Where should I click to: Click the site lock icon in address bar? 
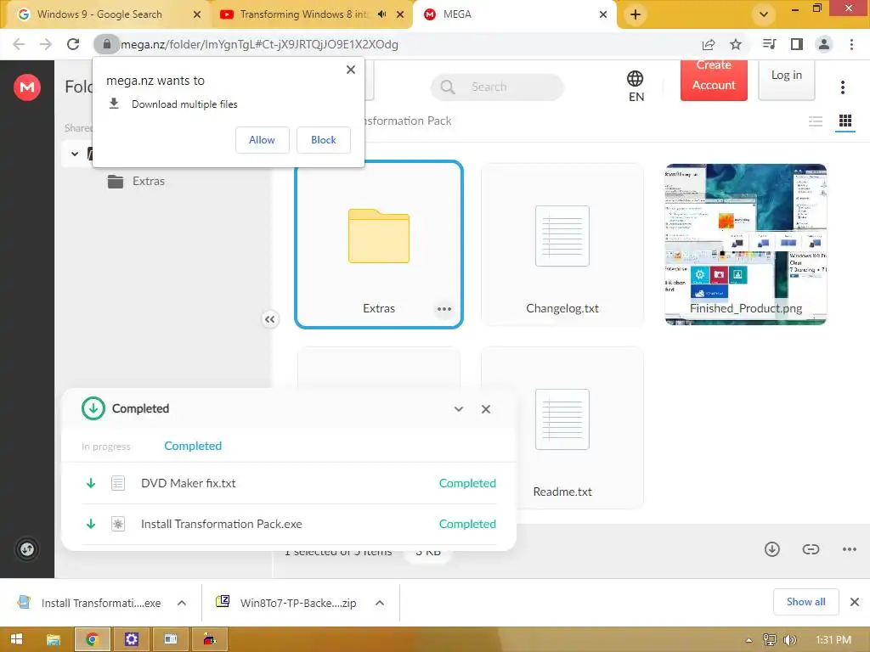click(x=106, y=44)
